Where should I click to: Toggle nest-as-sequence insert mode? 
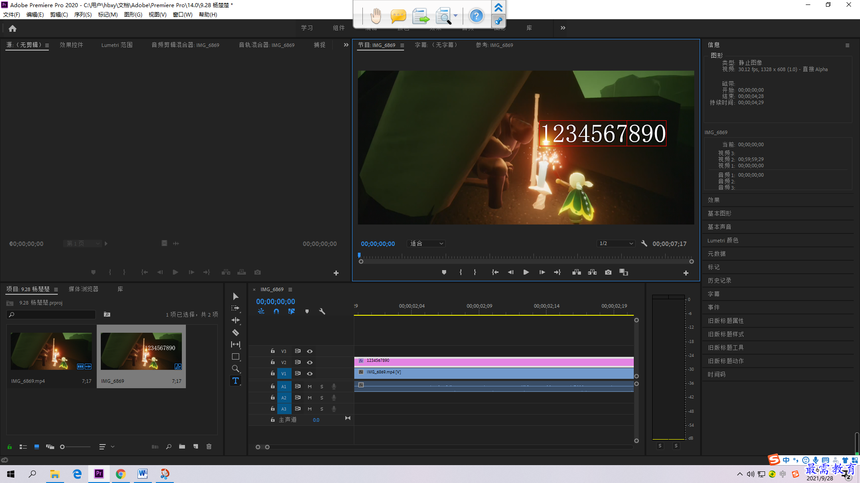(261, 311)
